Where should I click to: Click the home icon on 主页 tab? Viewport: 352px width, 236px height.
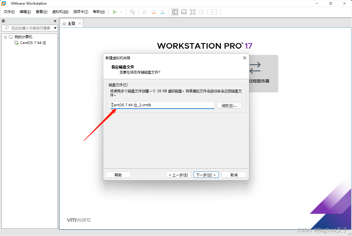coord(64,23)
